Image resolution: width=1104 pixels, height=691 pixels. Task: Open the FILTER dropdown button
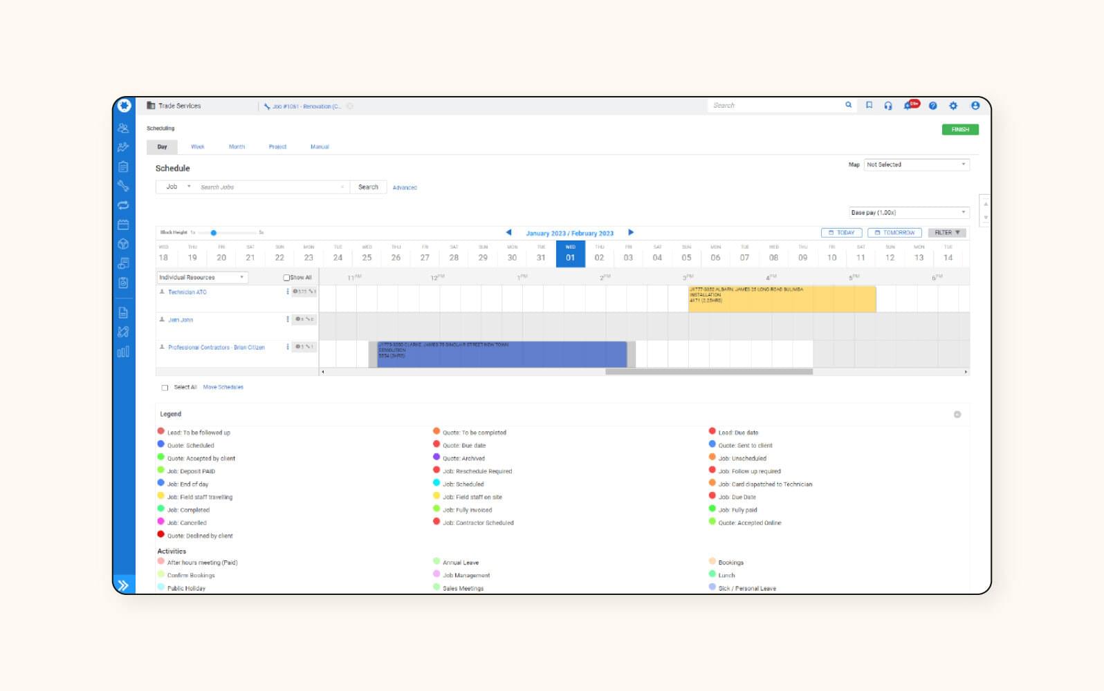947,233
